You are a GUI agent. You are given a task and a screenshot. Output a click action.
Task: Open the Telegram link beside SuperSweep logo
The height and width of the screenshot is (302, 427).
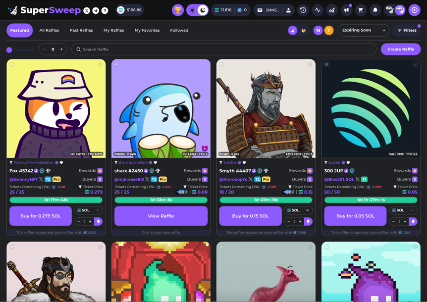pos(96,10)
